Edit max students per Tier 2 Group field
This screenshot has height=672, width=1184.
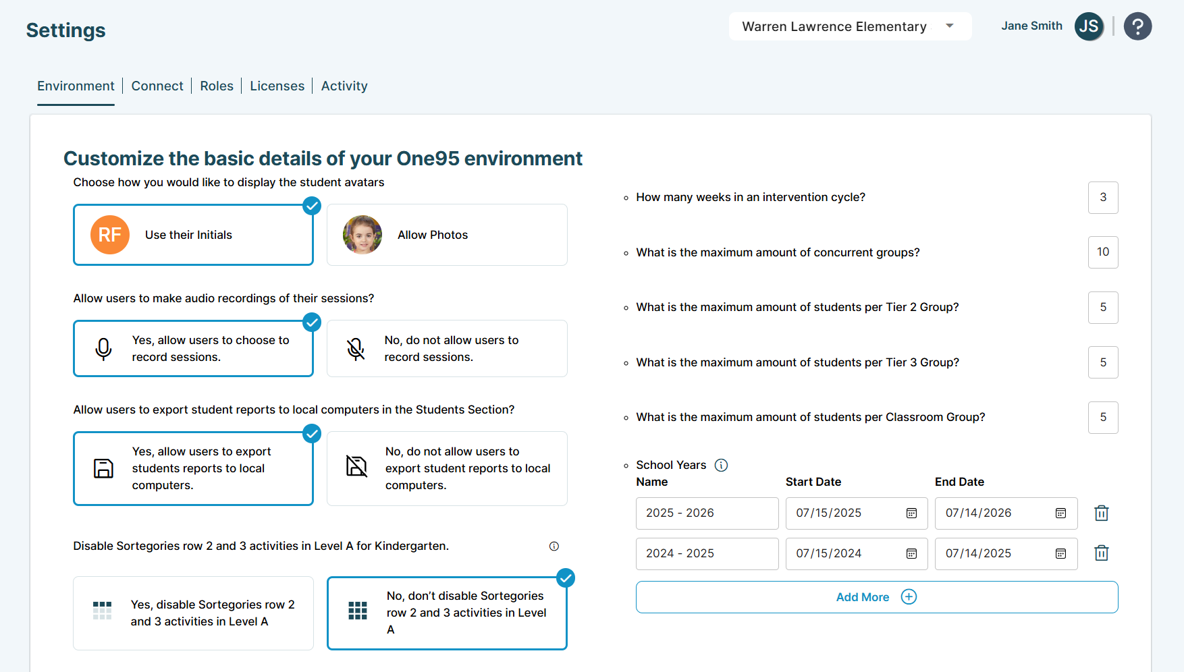(x=1103, y=308)
